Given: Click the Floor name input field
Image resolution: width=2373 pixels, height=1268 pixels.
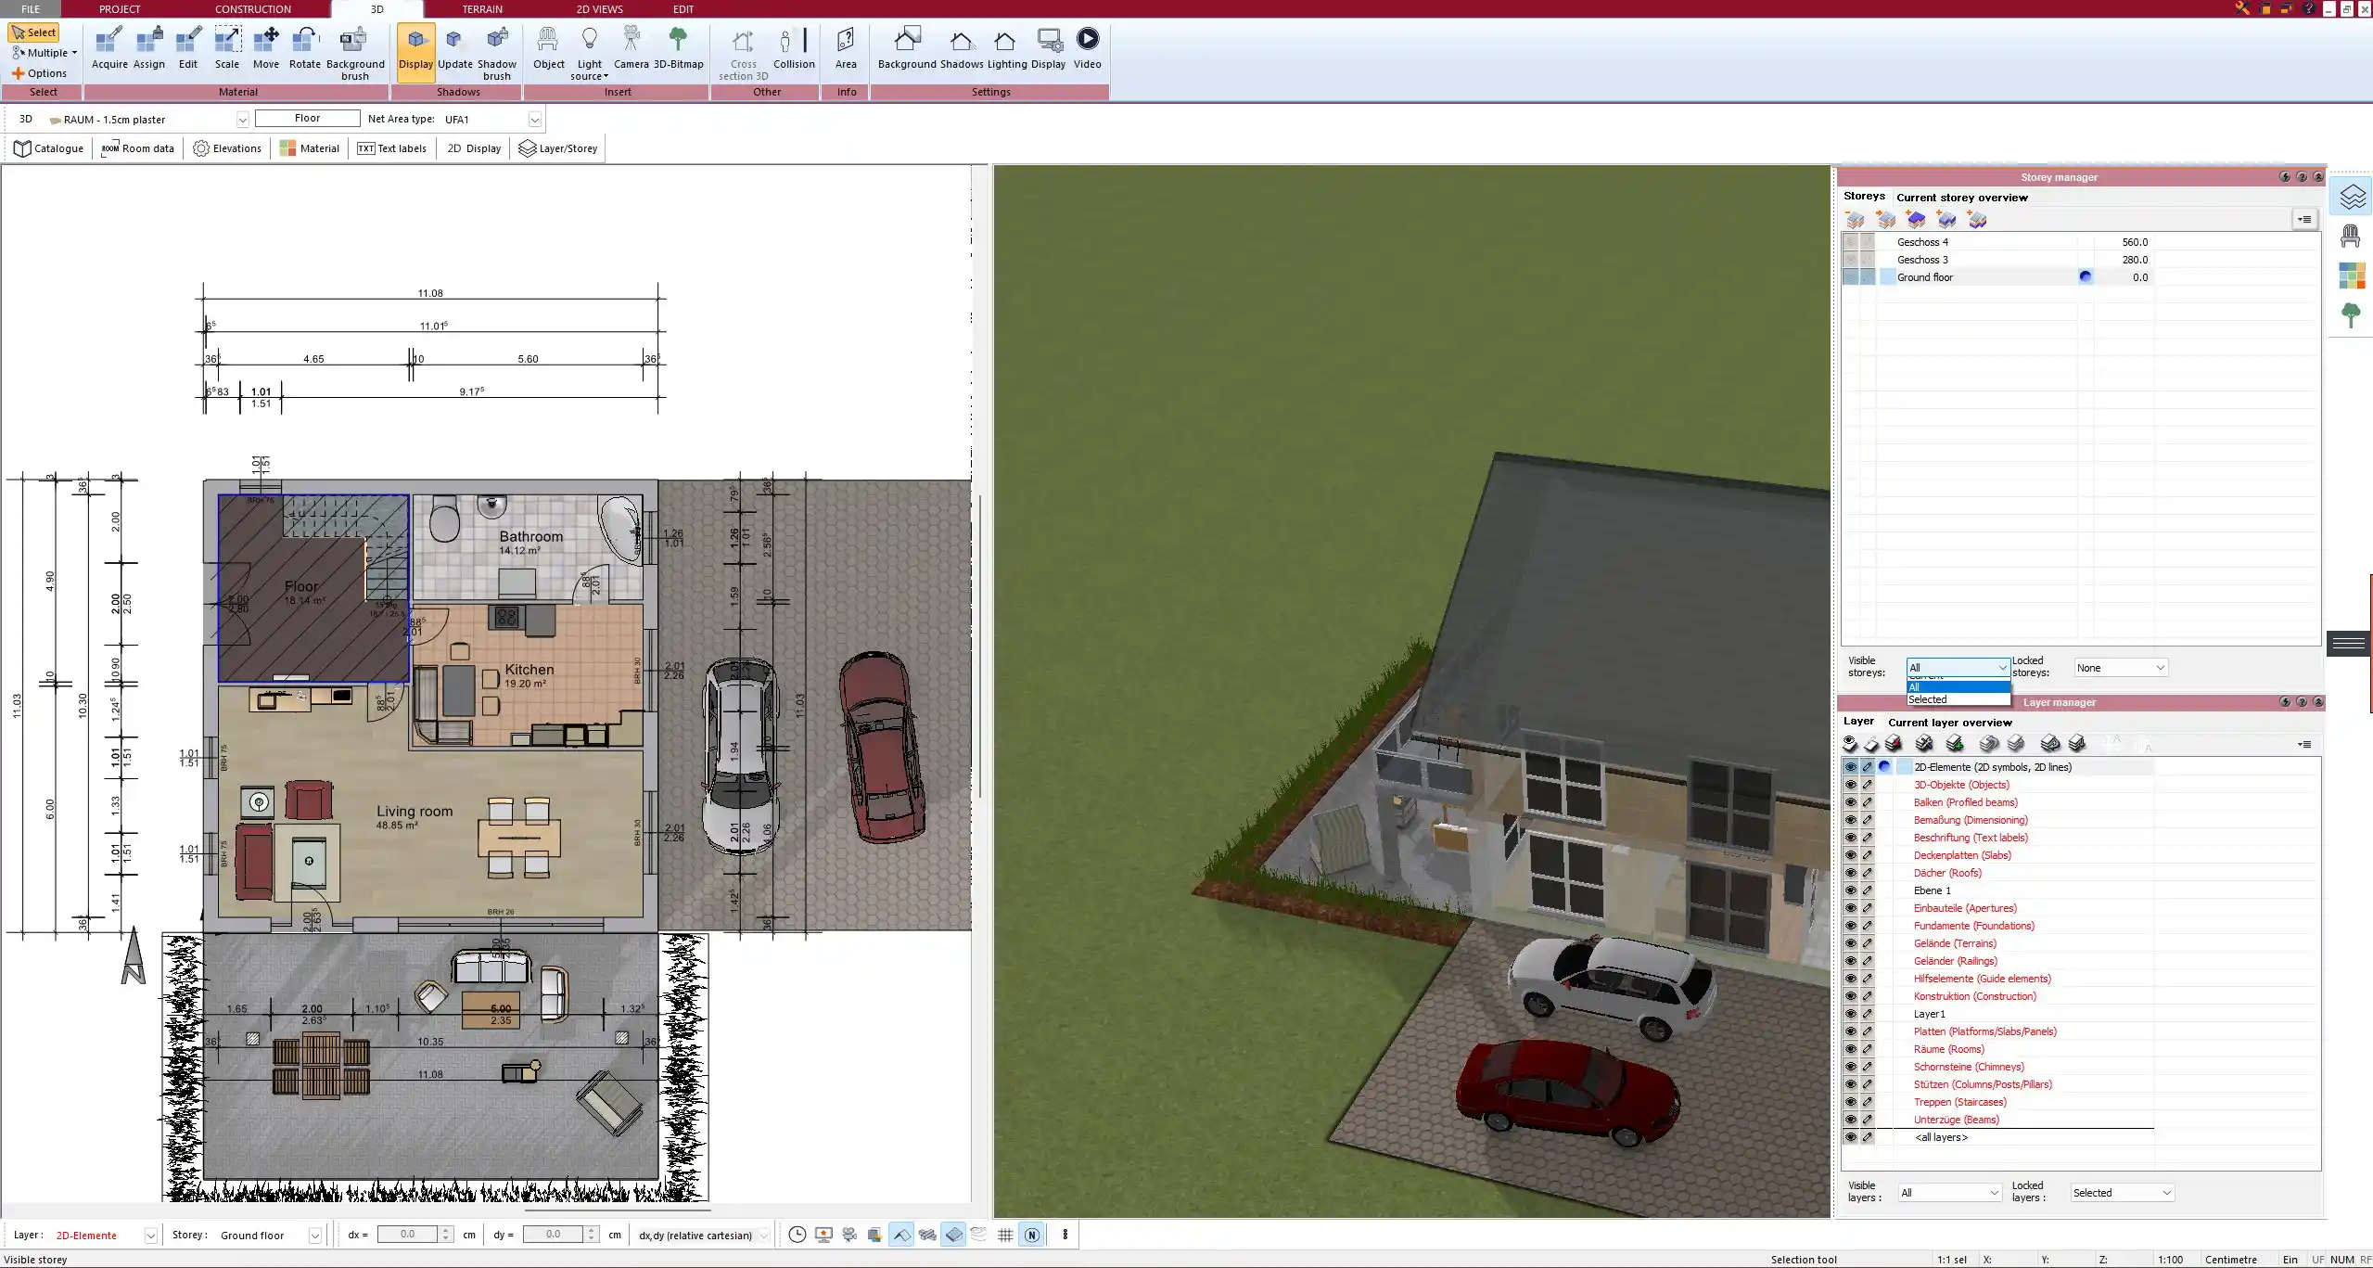Looking at the screenshot, I should pos(307,119).
